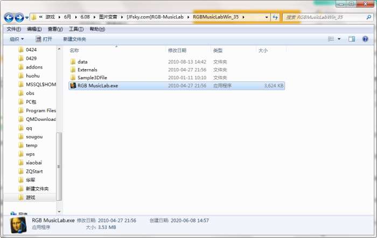Screen dimensions: 377x238
Task: Select the 游戏 folder in sidebar
Action: [x=30, y=198]
